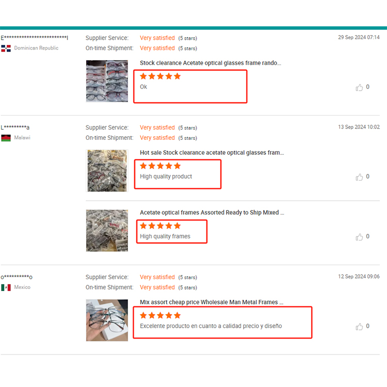Click the like count beside "High quality frames"
Screen dimensions: 387x387
click(367, 236)
